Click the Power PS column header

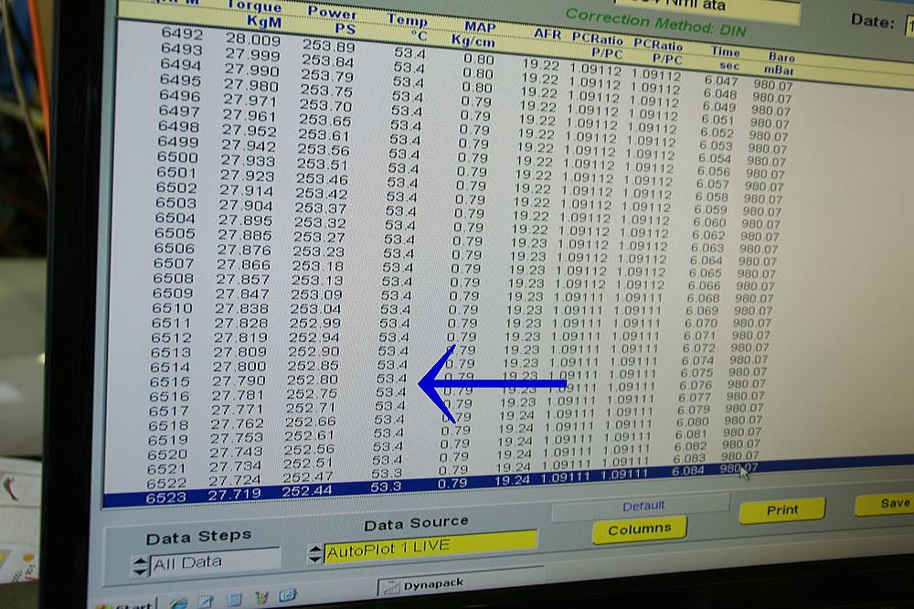(x=332, y=21)
